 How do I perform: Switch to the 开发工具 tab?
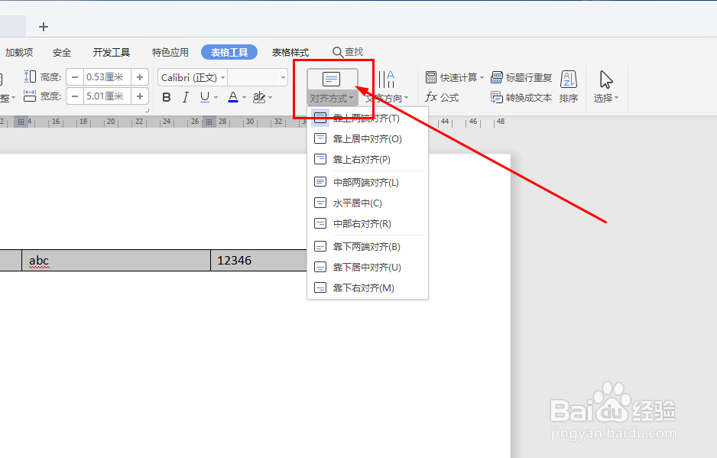[111, 53]
